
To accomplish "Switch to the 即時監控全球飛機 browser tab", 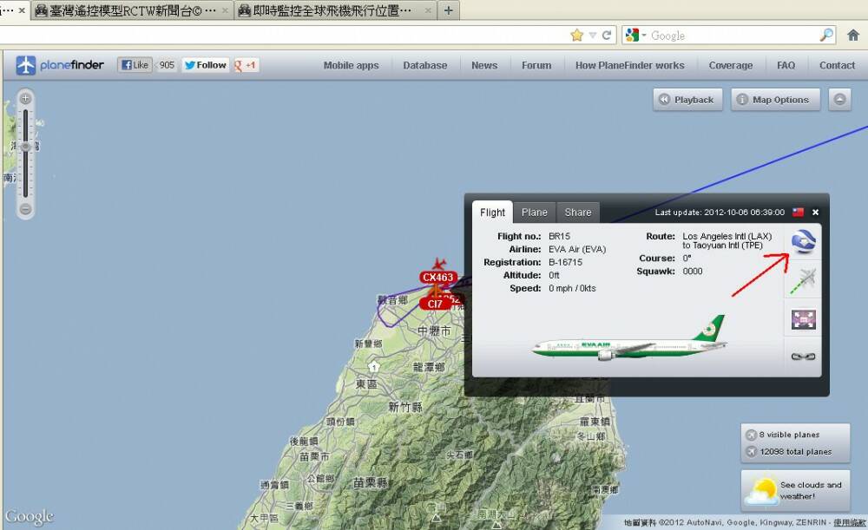I will coord(335,10).
